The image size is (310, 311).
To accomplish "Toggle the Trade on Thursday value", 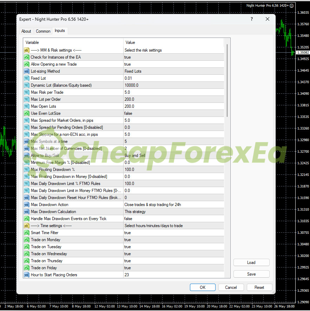I will (173, 261).
